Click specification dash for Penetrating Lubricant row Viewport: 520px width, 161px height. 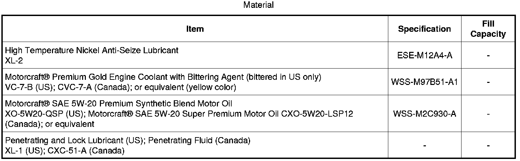coord(424,146)
